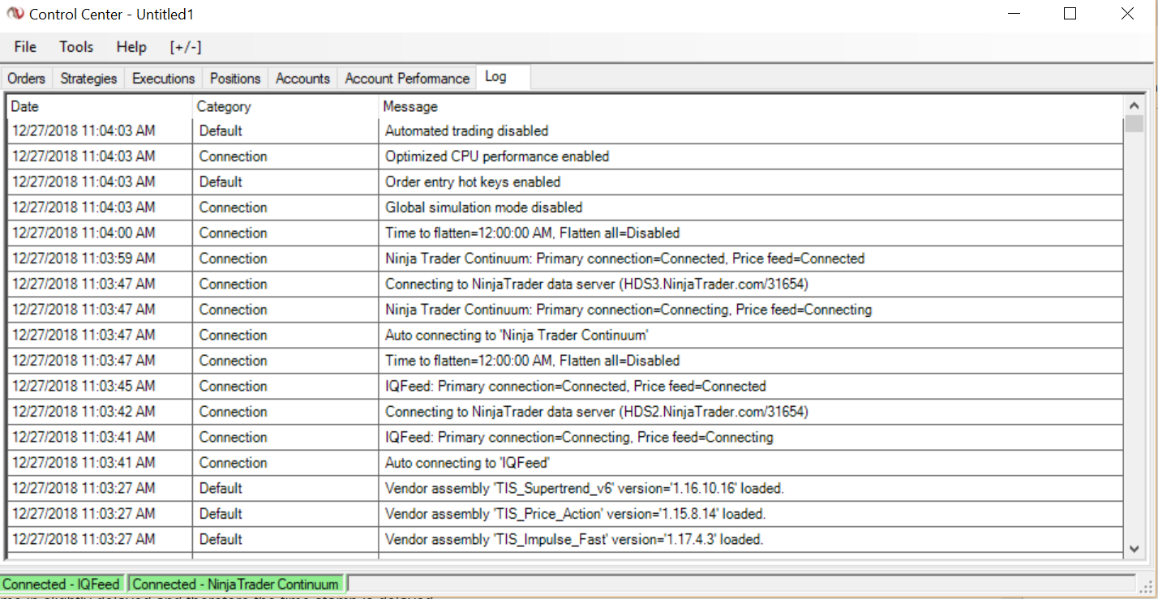The image size is (1158, 599).
Task: Switch to the Account Performance tab
Action: [x=407, y=78]
